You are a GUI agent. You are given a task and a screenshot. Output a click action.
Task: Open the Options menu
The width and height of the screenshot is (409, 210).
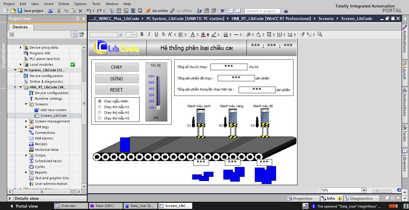pyautogui.click(x=81, y=4)
